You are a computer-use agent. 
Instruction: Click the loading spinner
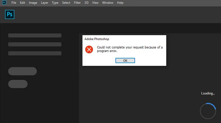pyautogui.click(x=208, y=111)
